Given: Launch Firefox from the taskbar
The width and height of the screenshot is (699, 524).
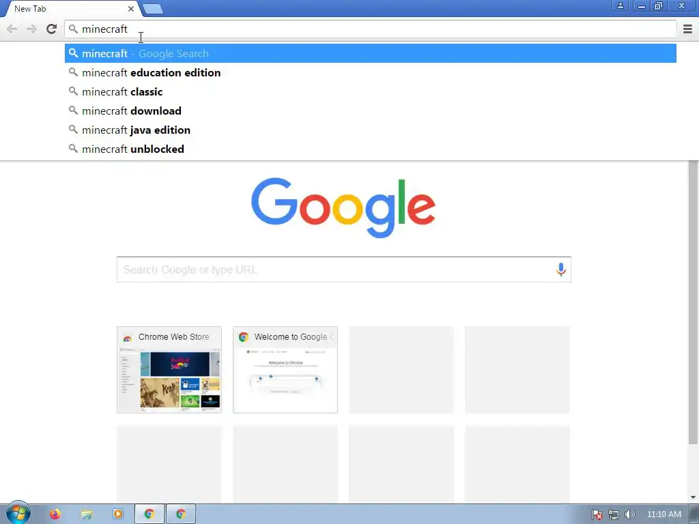Looking at the screenshot, I should point(55,514).
